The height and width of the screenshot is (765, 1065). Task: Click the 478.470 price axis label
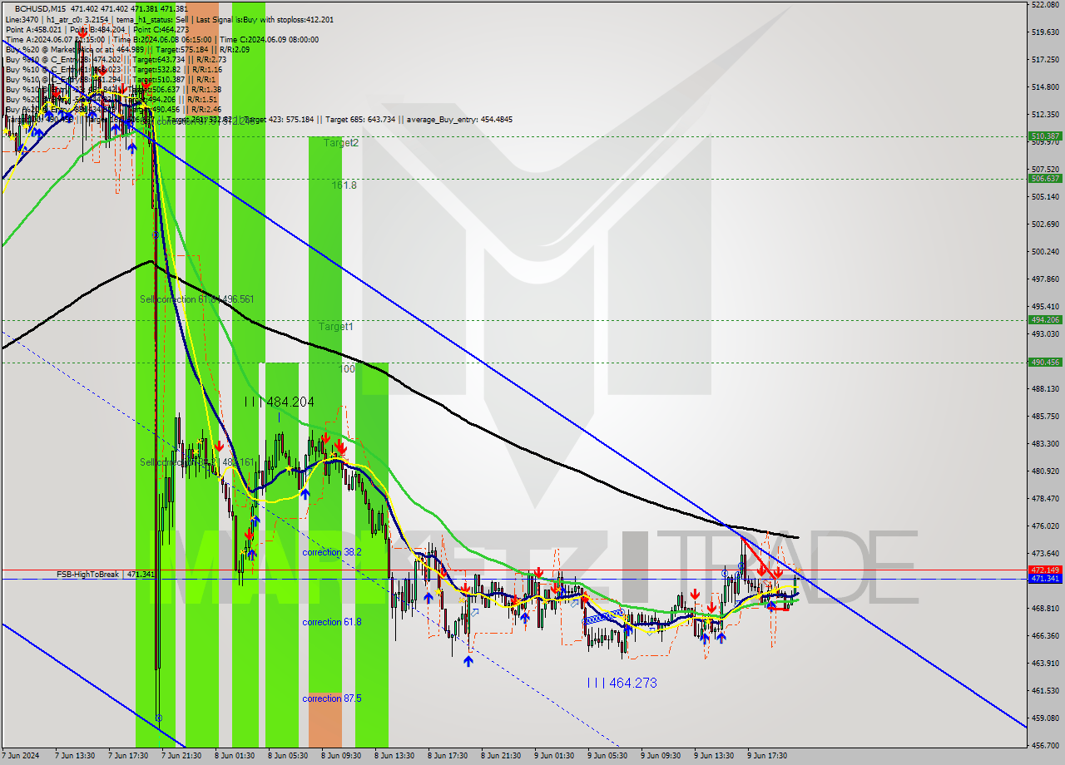1045,499
